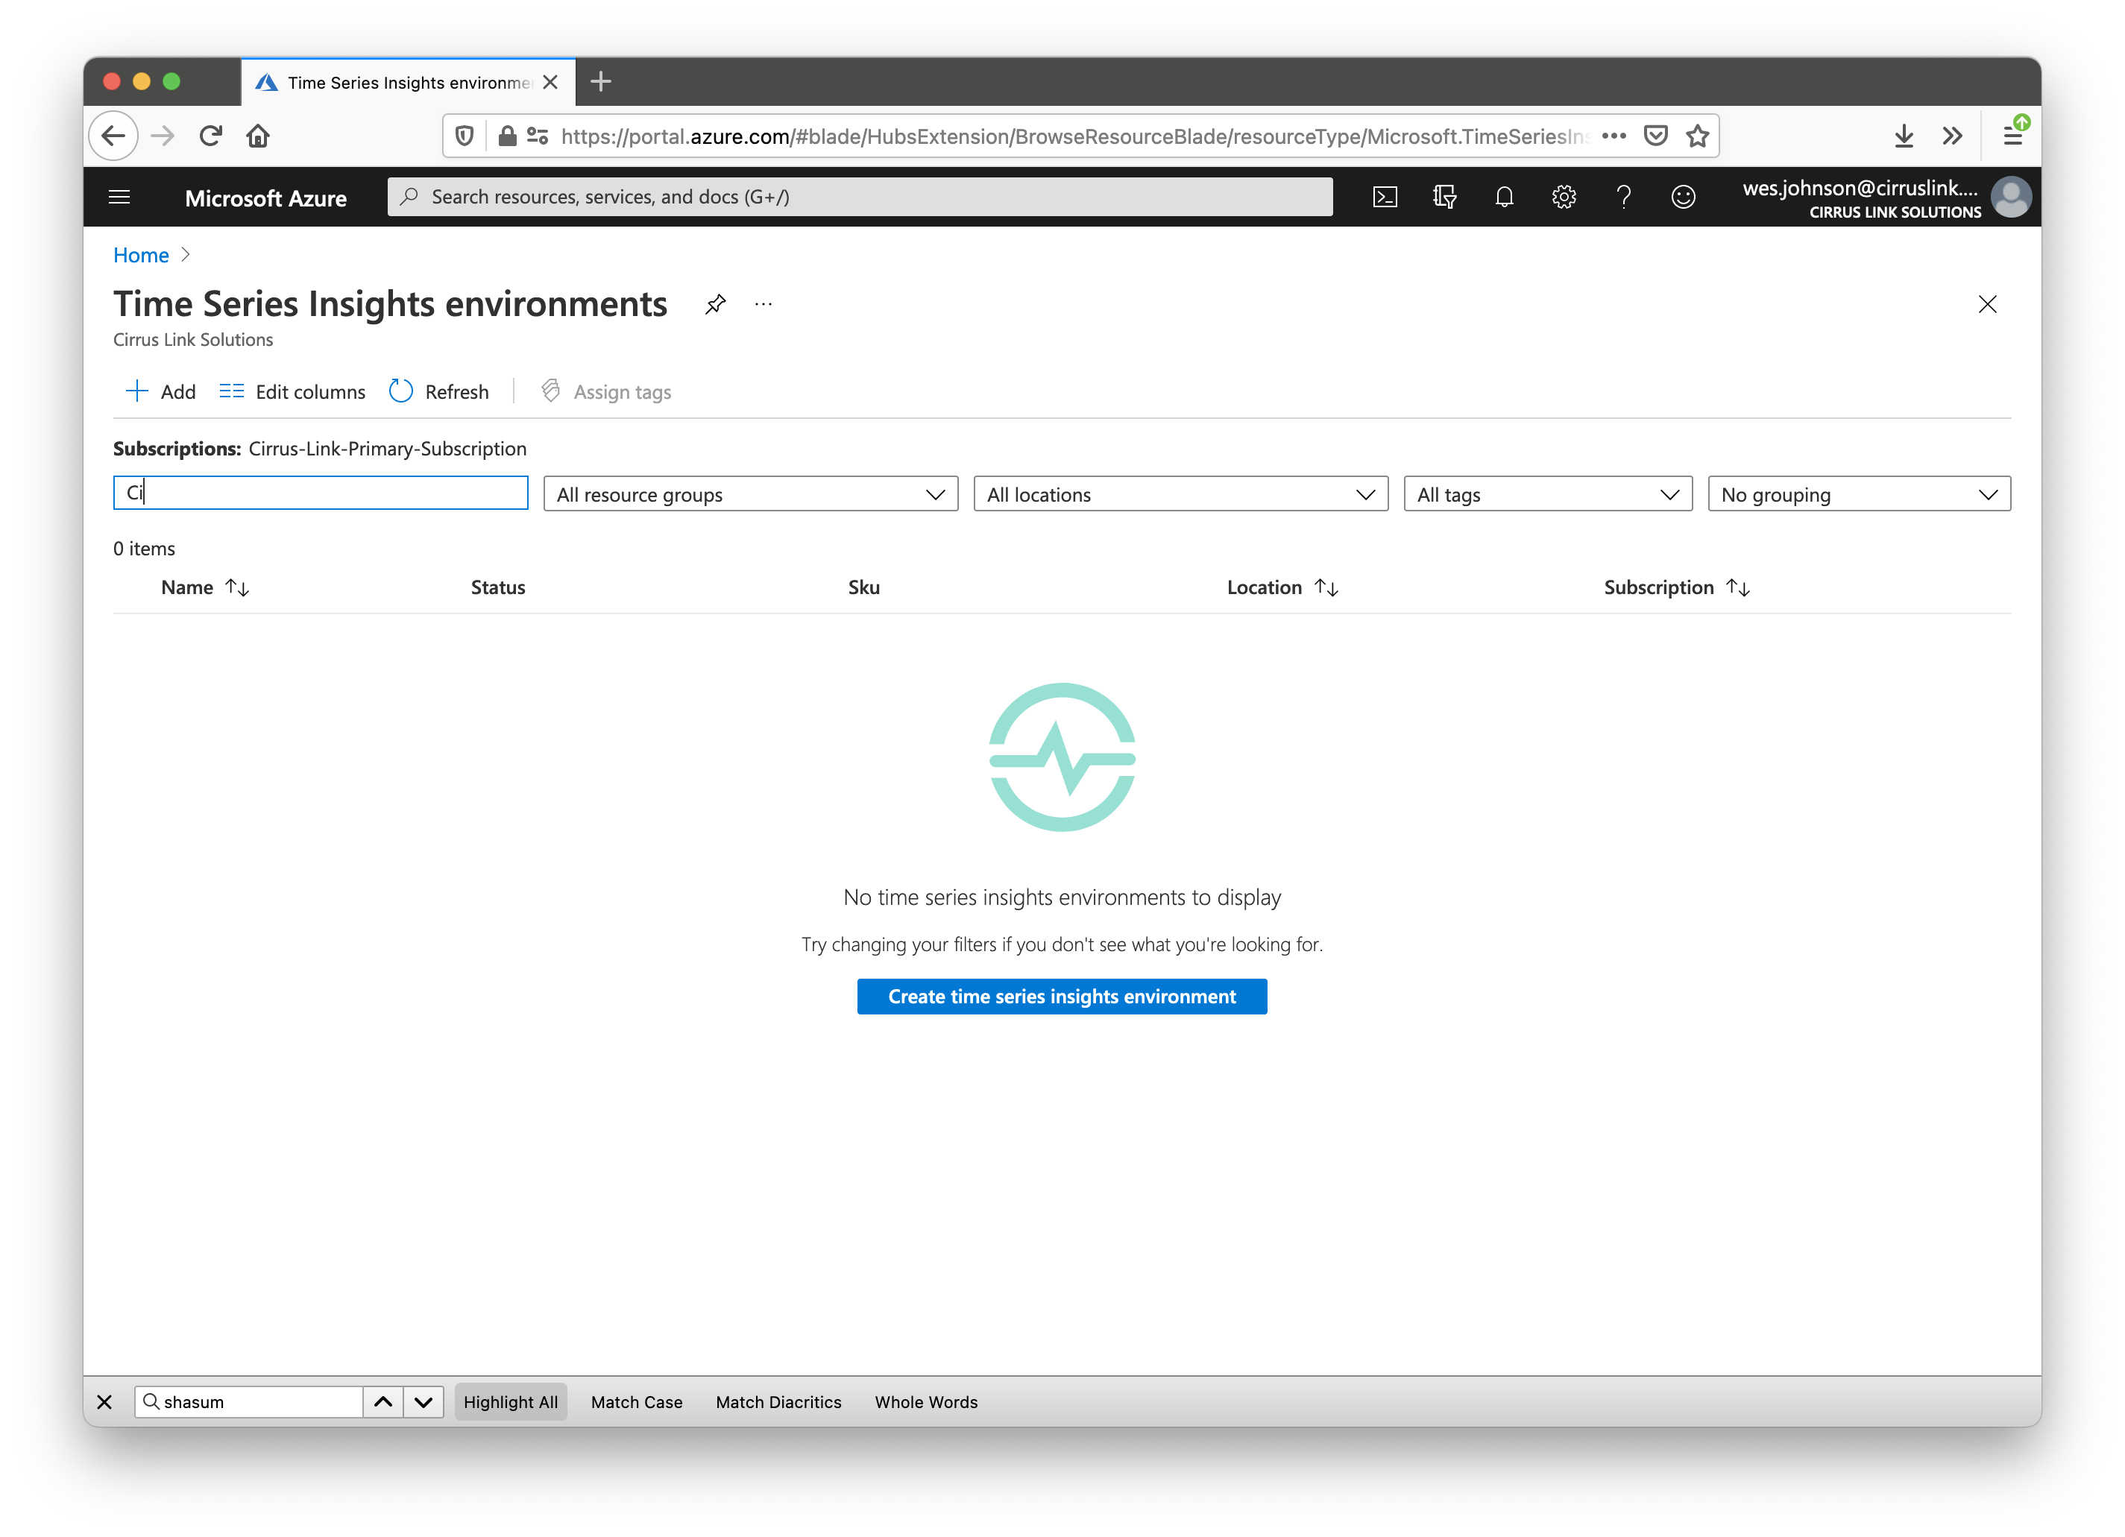This screenshot has height=1537, width=2125.
Task: Open the feedback smiley icon
Action: tap(1683, 197)
